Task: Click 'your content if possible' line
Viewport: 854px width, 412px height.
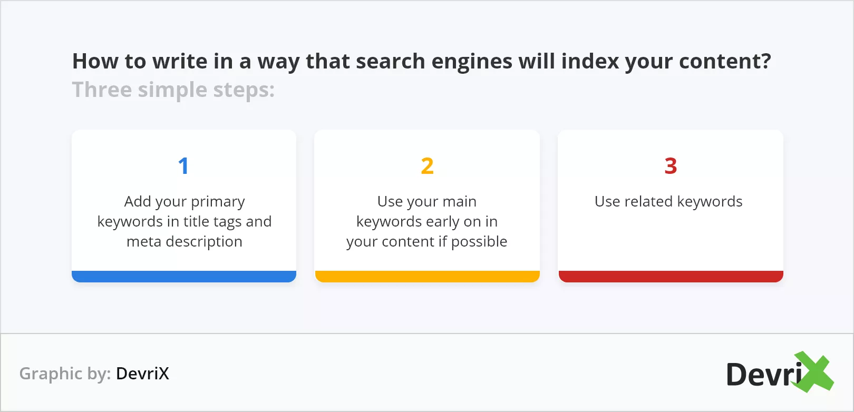Action: 427,242
